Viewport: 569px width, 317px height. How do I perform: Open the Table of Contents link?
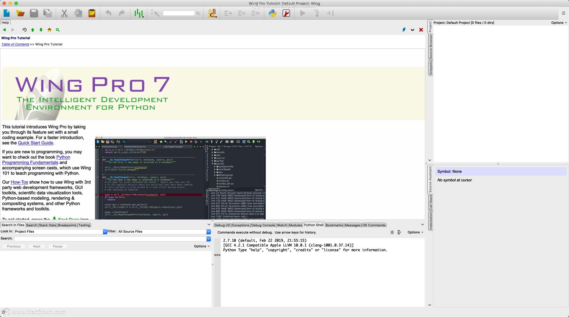(15, 44)
